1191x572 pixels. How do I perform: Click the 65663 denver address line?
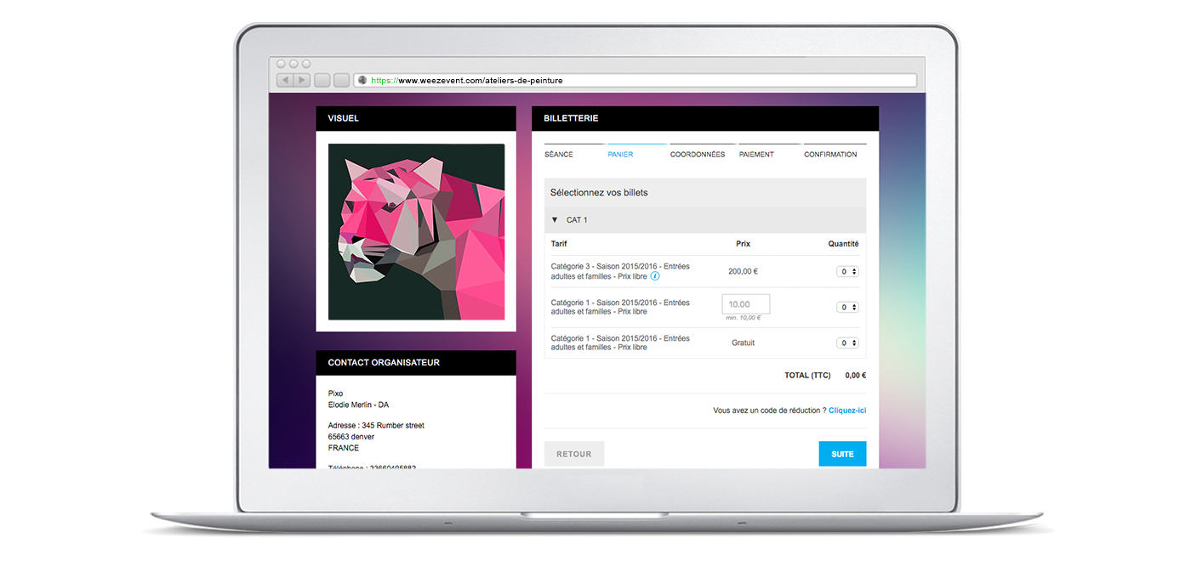351,437
